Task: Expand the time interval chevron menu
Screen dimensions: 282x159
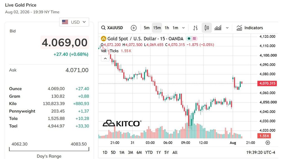Action: coord(183,28)
